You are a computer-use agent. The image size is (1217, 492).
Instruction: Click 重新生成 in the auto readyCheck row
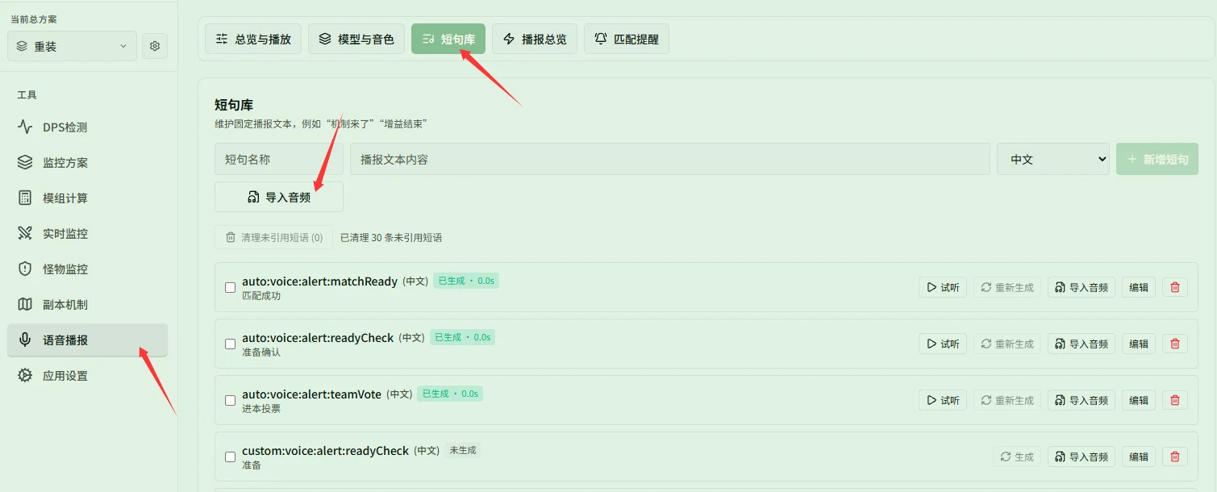1007,344
